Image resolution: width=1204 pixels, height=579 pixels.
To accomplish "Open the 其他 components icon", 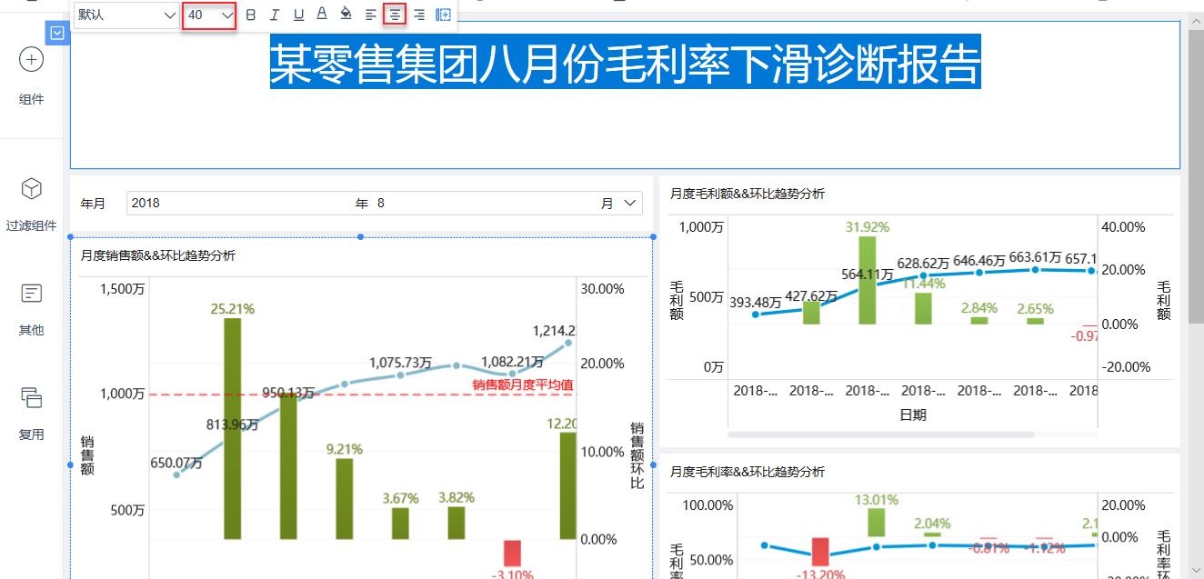I will pyautogui.click(x=31, y=293).
